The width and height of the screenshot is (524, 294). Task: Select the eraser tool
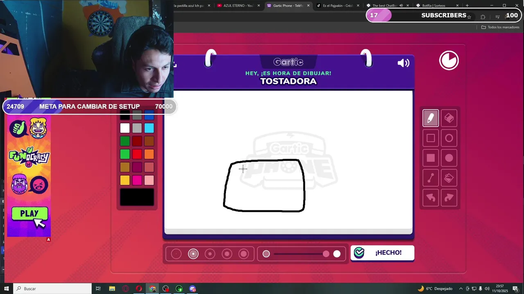(449, 118)
